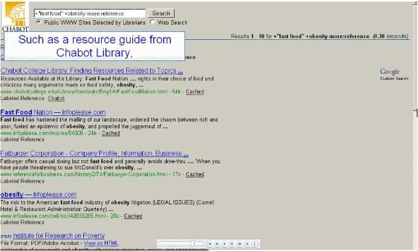Click the Google Custom Search logo
Screen dimensions: 418x251
pyautogui.click(x=393, y=74)
